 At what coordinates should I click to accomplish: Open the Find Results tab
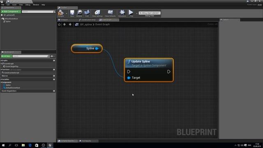[x=86, y=141]
